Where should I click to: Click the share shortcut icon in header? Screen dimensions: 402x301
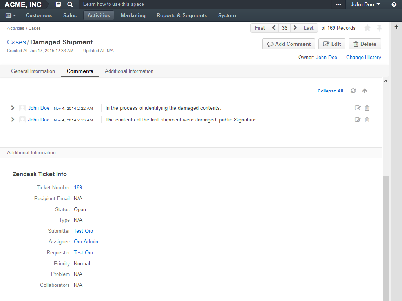click(x=58, y=4)
